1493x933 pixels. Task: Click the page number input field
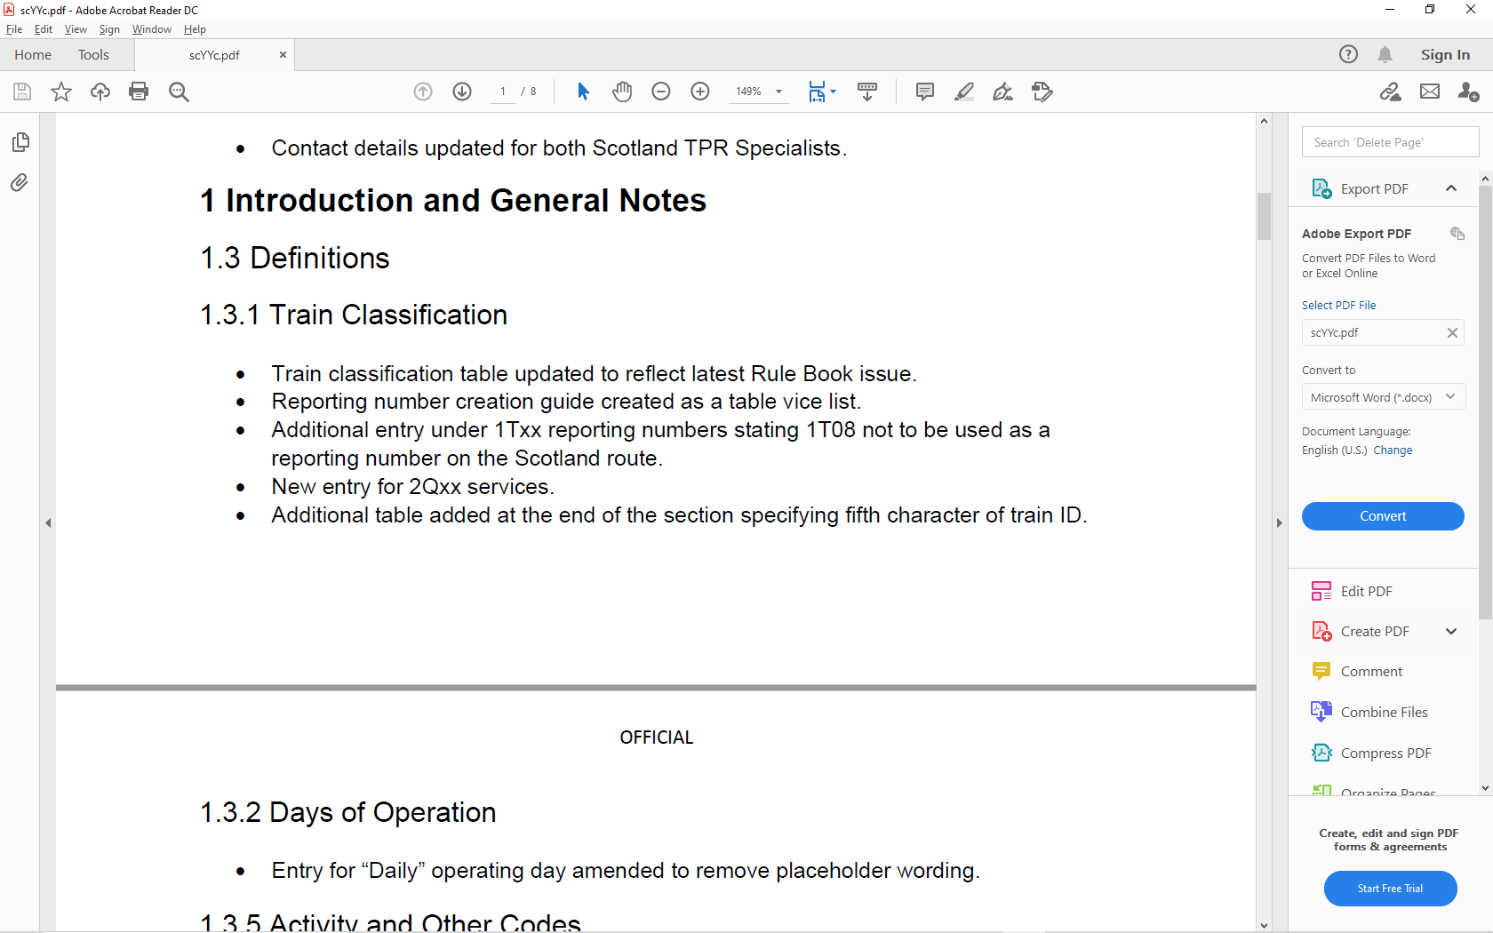[503, 92]
